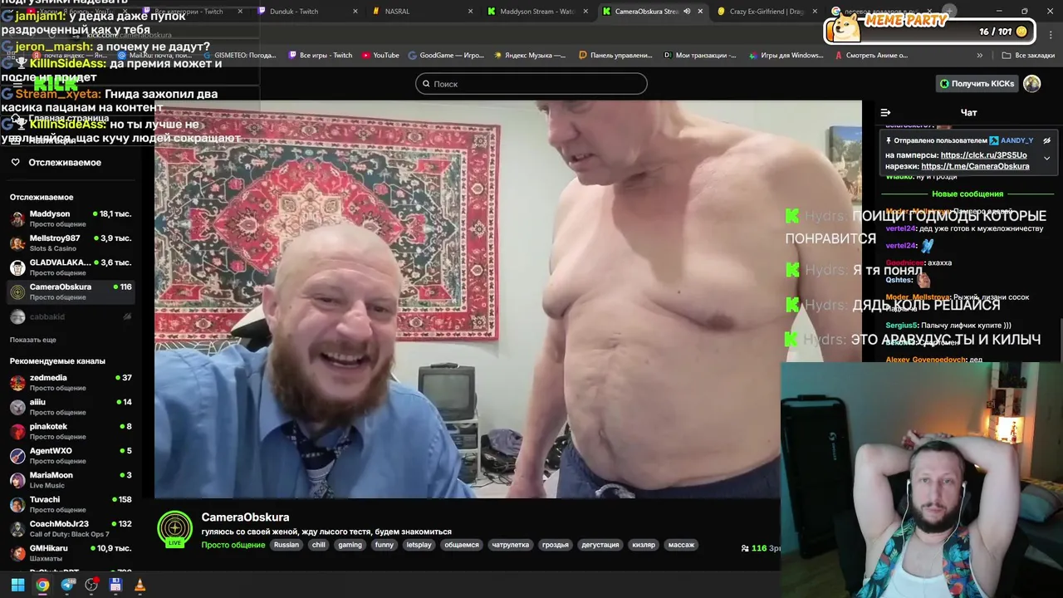Select the общаемся stream tag

coord(461,545)
